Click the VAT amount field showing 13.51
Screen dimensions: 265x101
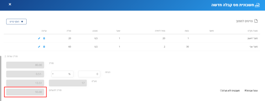tap(25, 83)
